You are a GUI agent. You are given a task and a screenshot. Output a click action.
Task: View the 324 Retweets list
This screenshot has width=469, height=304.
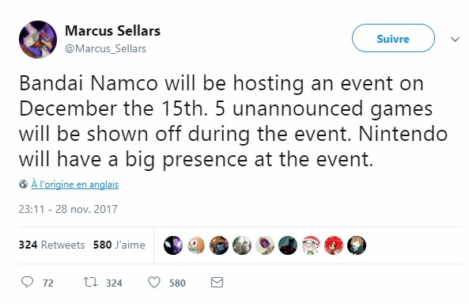(x=51, y=245)
